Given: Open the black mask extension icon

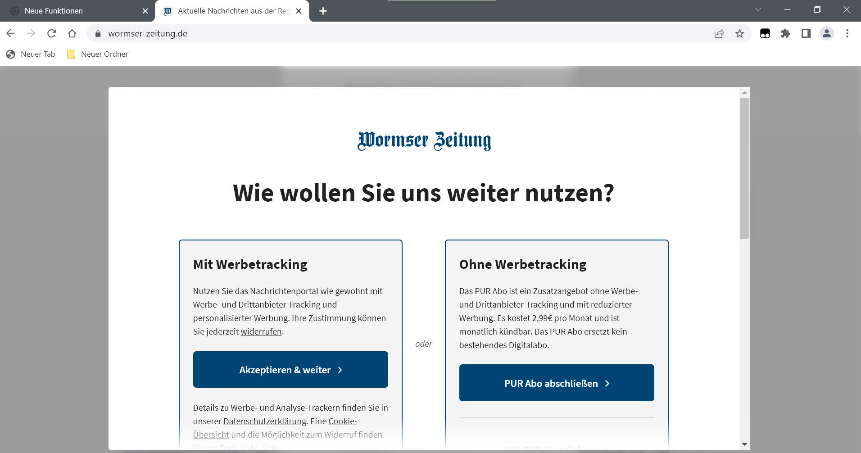Looking at the screenshot, I should click(x=765, y=33).
